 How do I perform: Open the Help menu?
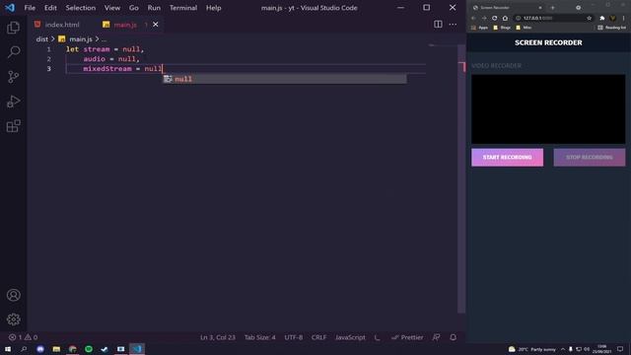(214, 8)
